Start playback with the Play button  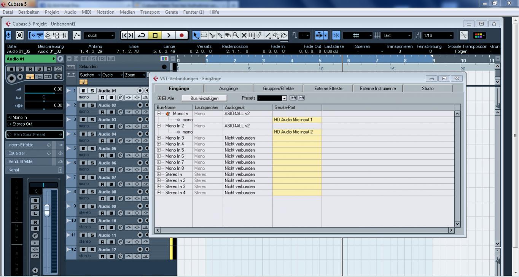[168, 35]
